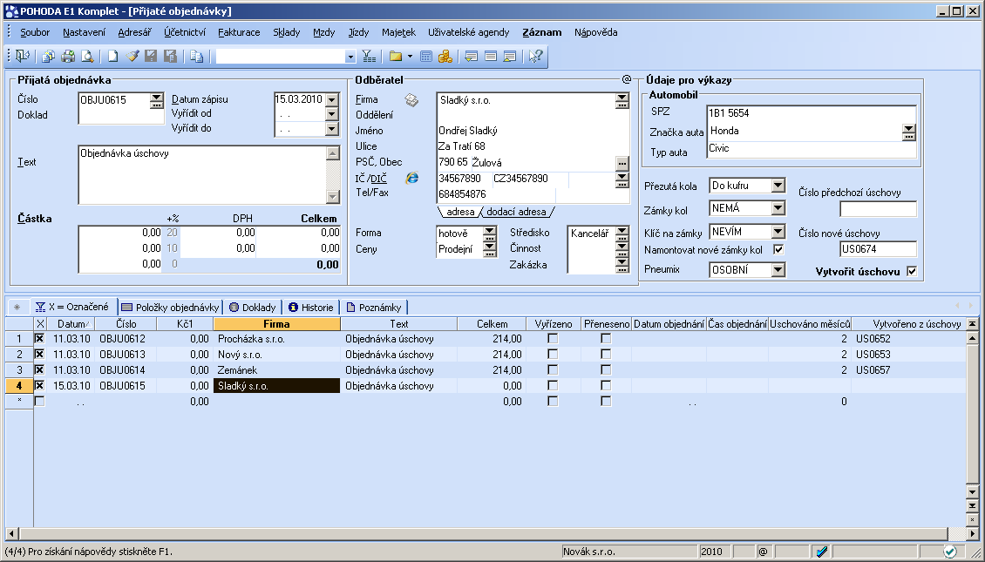Open the Fakturace menu
Image resolution: width=985 pixels, height=562 pixels.
(x=239, y=32)
